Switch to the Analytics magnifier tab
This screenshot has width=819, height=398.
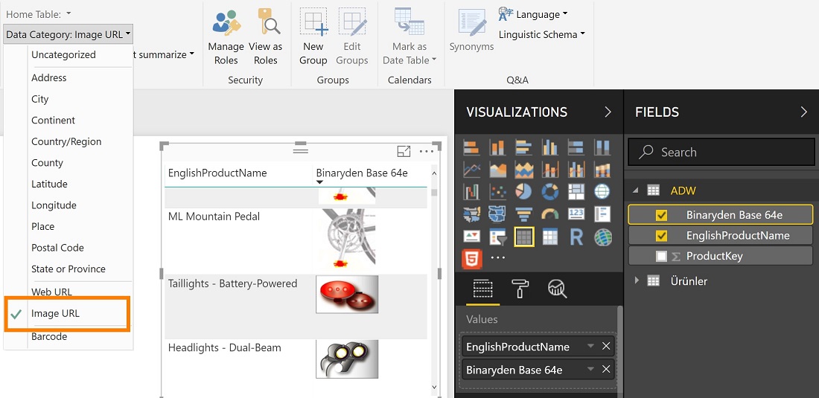pyautogui.click(x=558, y=288)
